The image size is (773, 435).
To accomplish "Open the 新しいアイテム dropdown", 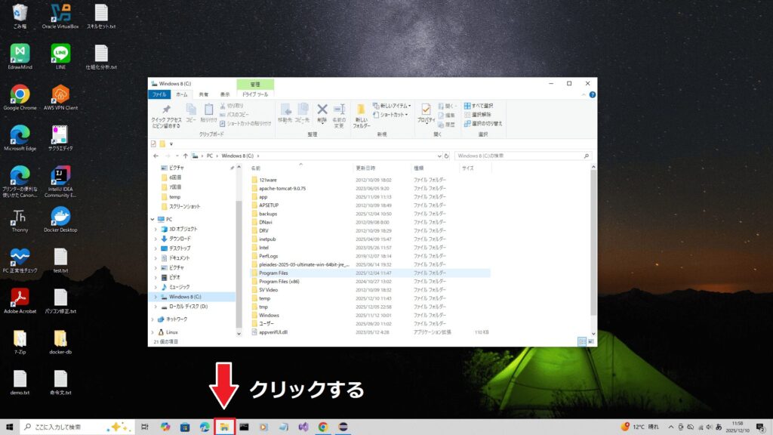I will 393,106.
